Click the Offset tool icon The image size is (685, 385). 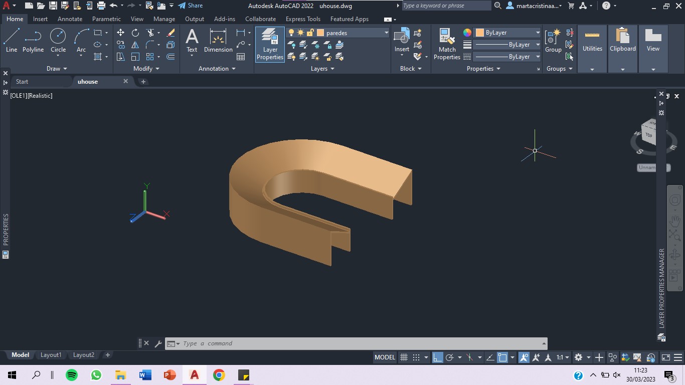click(170, 57)
